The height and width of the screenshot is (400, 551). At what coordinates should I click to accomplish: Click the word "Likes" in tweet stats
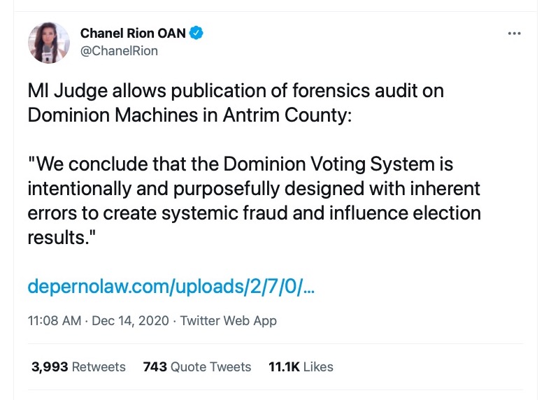pyautogui.click(x=318, y=366)
